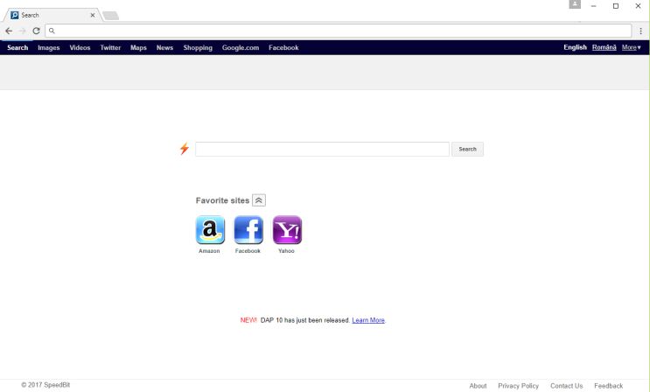Click the lightning bolt logo
The height and width of the screenshot is (392, 650).
coord(185,149)
